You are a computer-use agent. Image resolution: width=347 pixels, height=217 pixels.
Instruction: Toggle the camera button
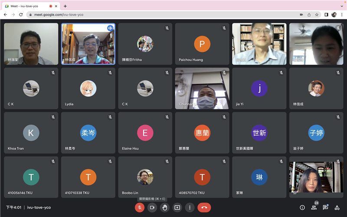point(152,207)
